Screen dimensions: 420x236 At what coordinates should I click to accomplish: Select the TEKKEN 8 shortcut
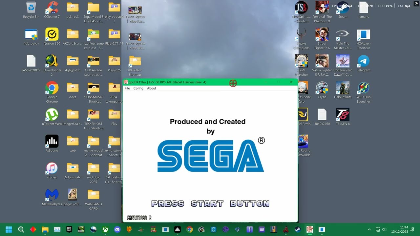pyautogui.click(x=343, y=117)
